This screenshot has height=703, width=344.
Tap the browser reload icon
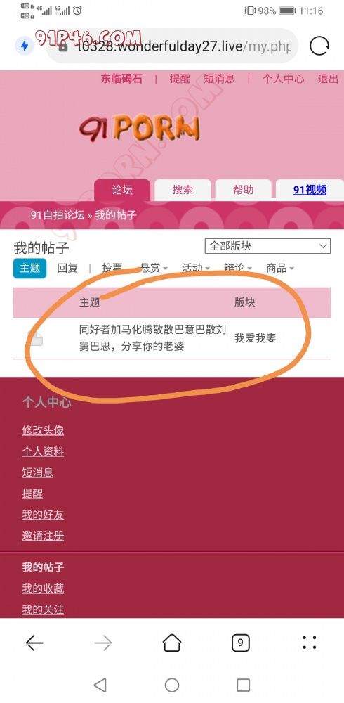(x=319, y=46)
